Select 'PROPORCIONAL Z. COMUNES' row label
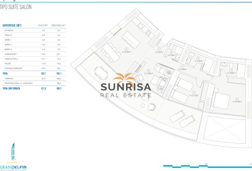This screenshot has height=171, width=252. pos(18,83)
